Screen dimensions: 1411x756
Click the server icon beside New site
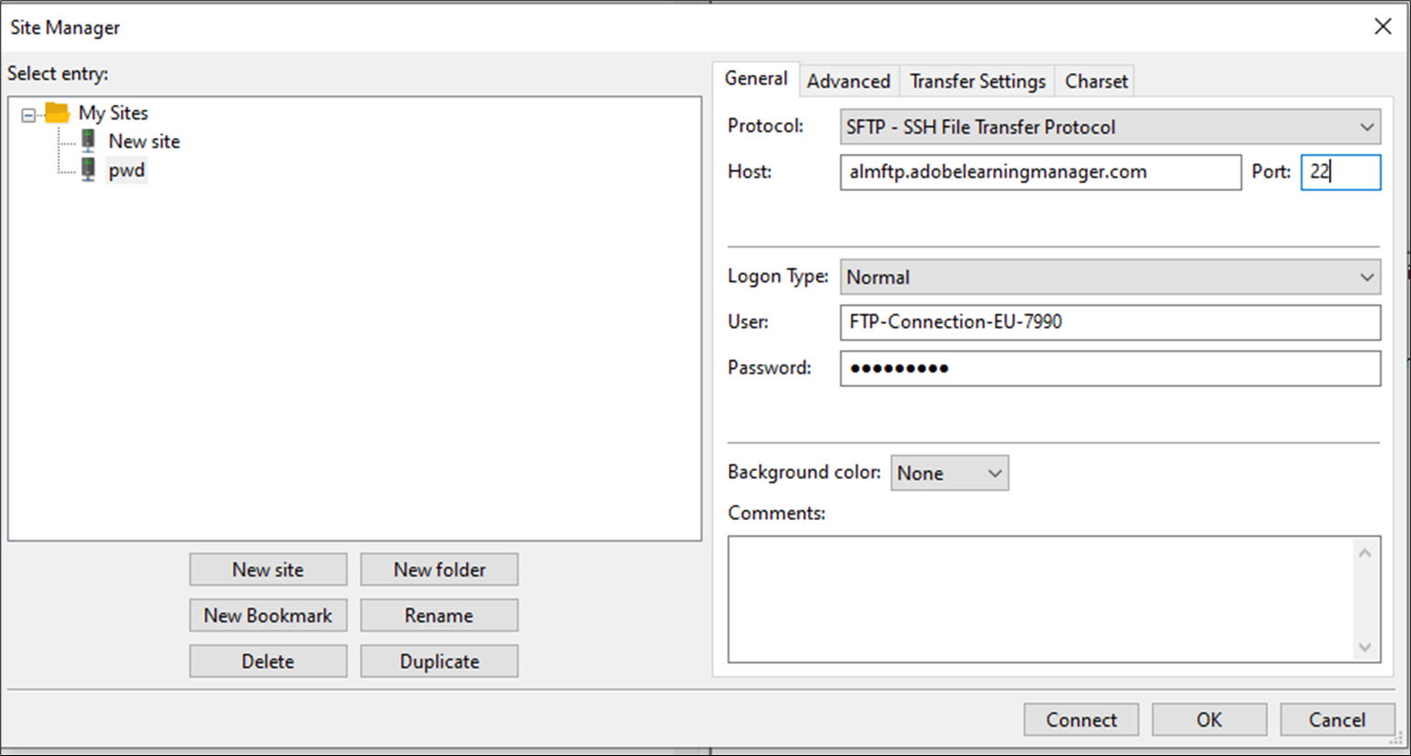tap(88, 141)
